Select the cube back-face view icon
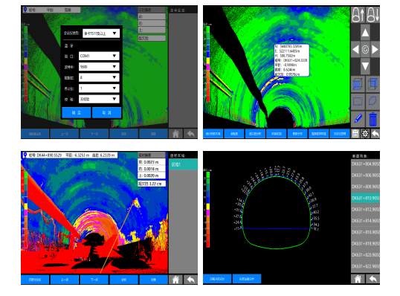Screen dimensions: 400x296 (x=372, y=84)
